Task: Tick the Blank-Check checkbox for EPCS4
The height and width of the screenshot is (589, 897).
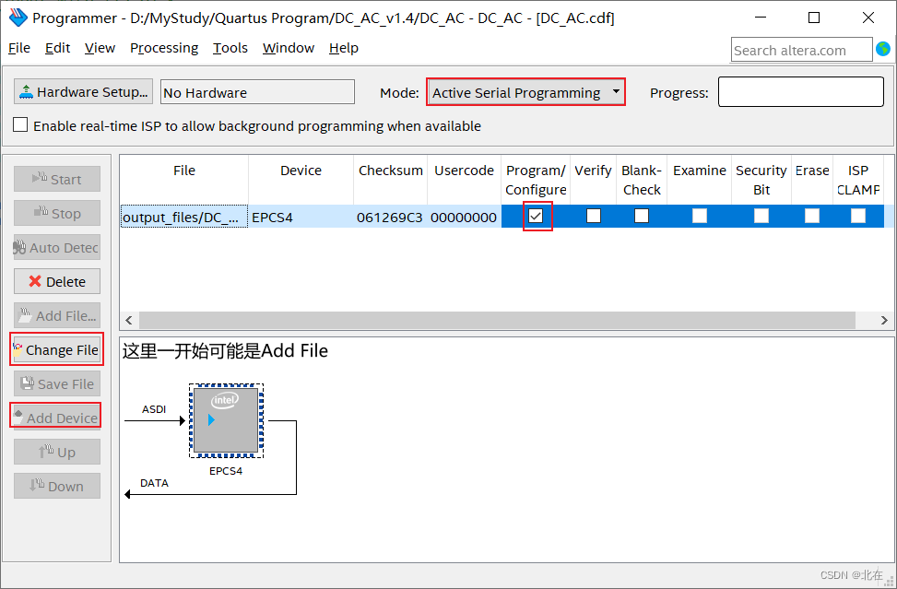Action: 642,216
